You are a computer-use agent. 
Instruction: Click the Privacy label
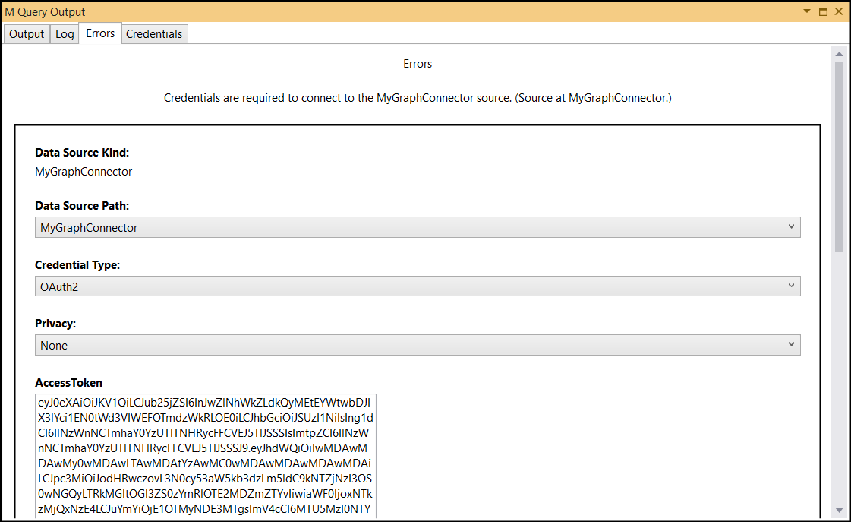tap(55, 324)
